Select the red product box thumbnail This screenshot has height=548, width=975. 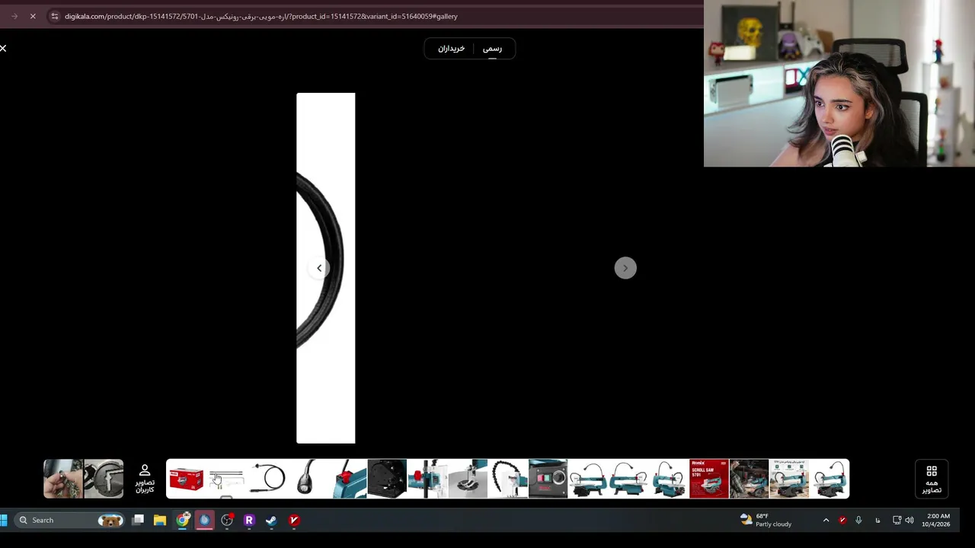(x=186, y=479)
